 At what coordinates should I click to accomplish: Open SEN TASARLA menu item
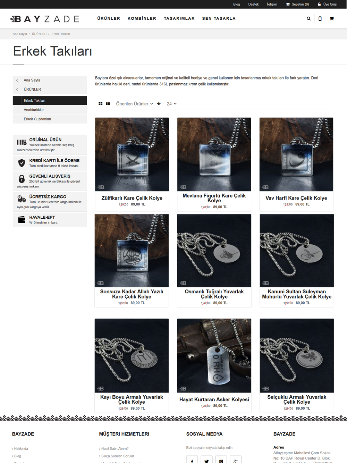point(219,18)
